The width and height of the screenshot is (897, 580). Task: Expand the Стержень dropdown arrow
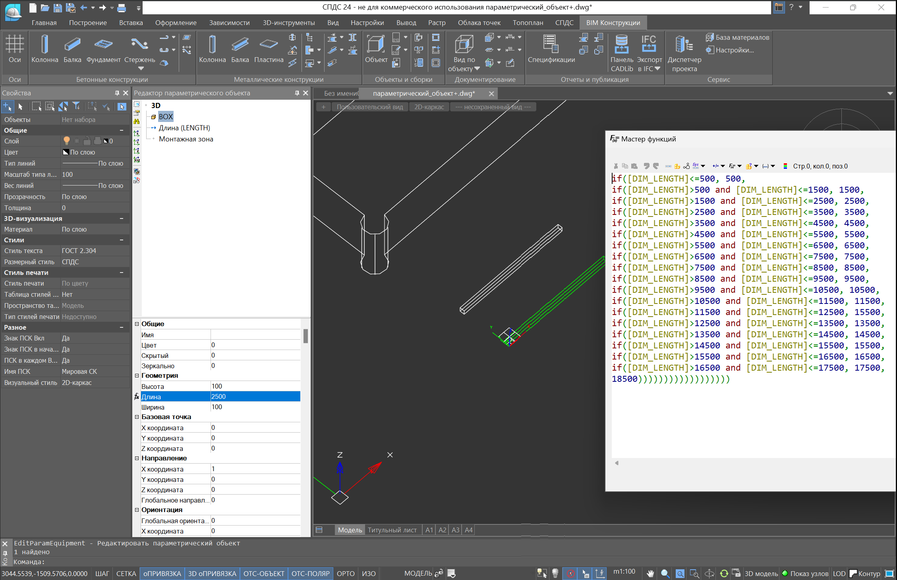tap(141, 69)
